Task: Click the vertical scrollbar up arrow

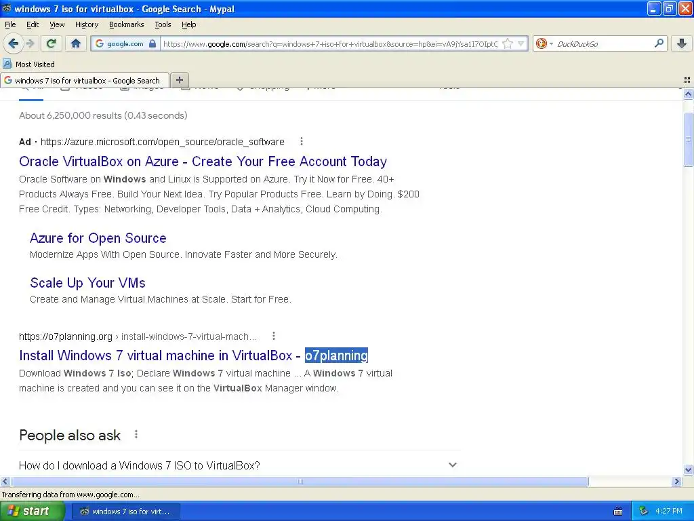Action: 688,94
